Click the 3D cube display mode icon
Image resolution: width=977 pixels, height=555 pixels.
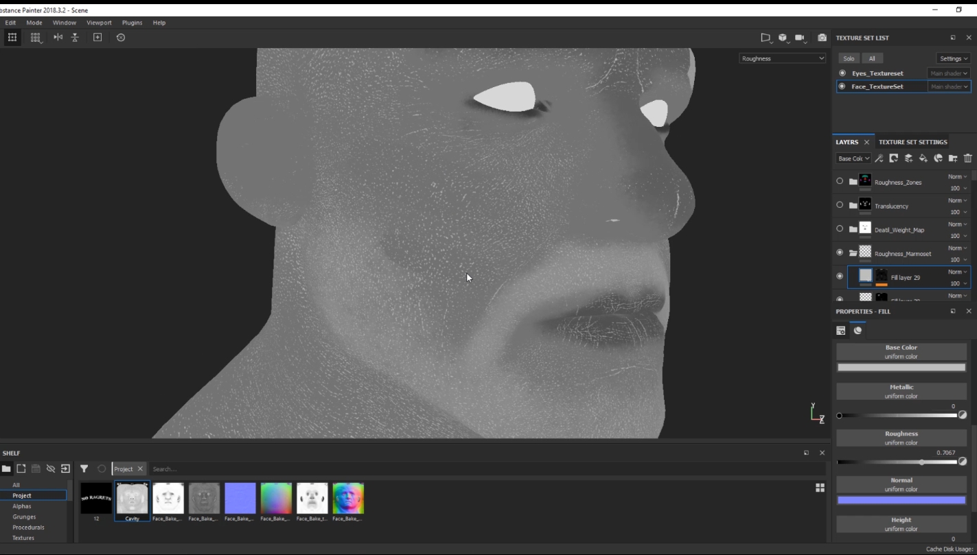pyautogui.click(x=783, y=38)
